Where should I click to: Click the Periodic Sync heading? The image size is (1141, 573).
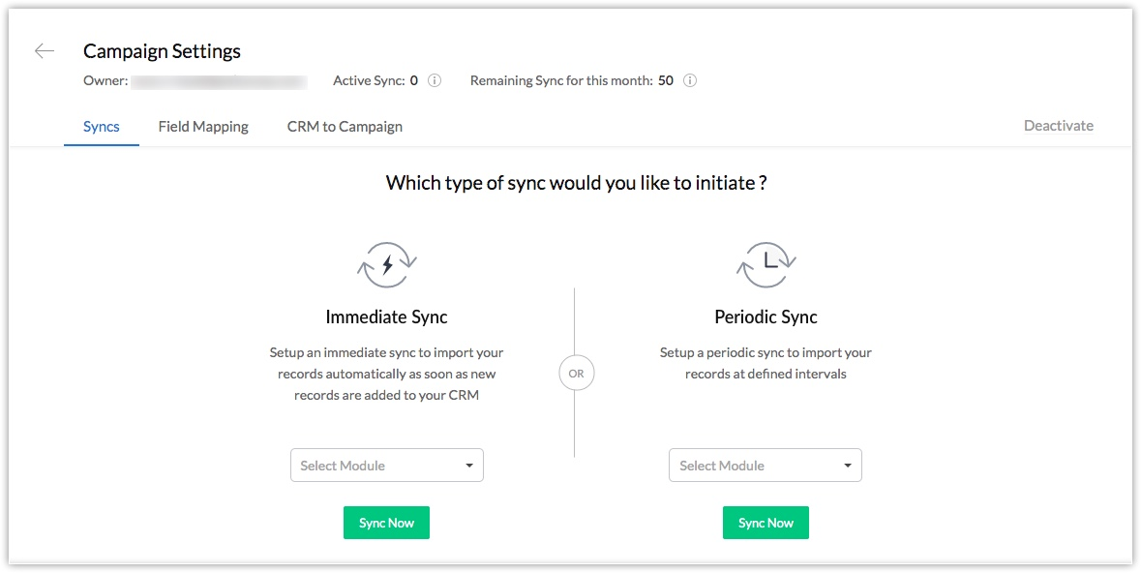[x=766, y=317]
